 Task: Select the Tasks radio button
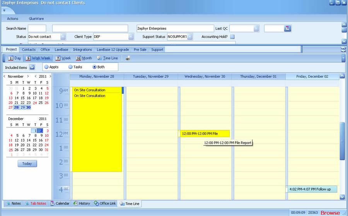[70, 67]
